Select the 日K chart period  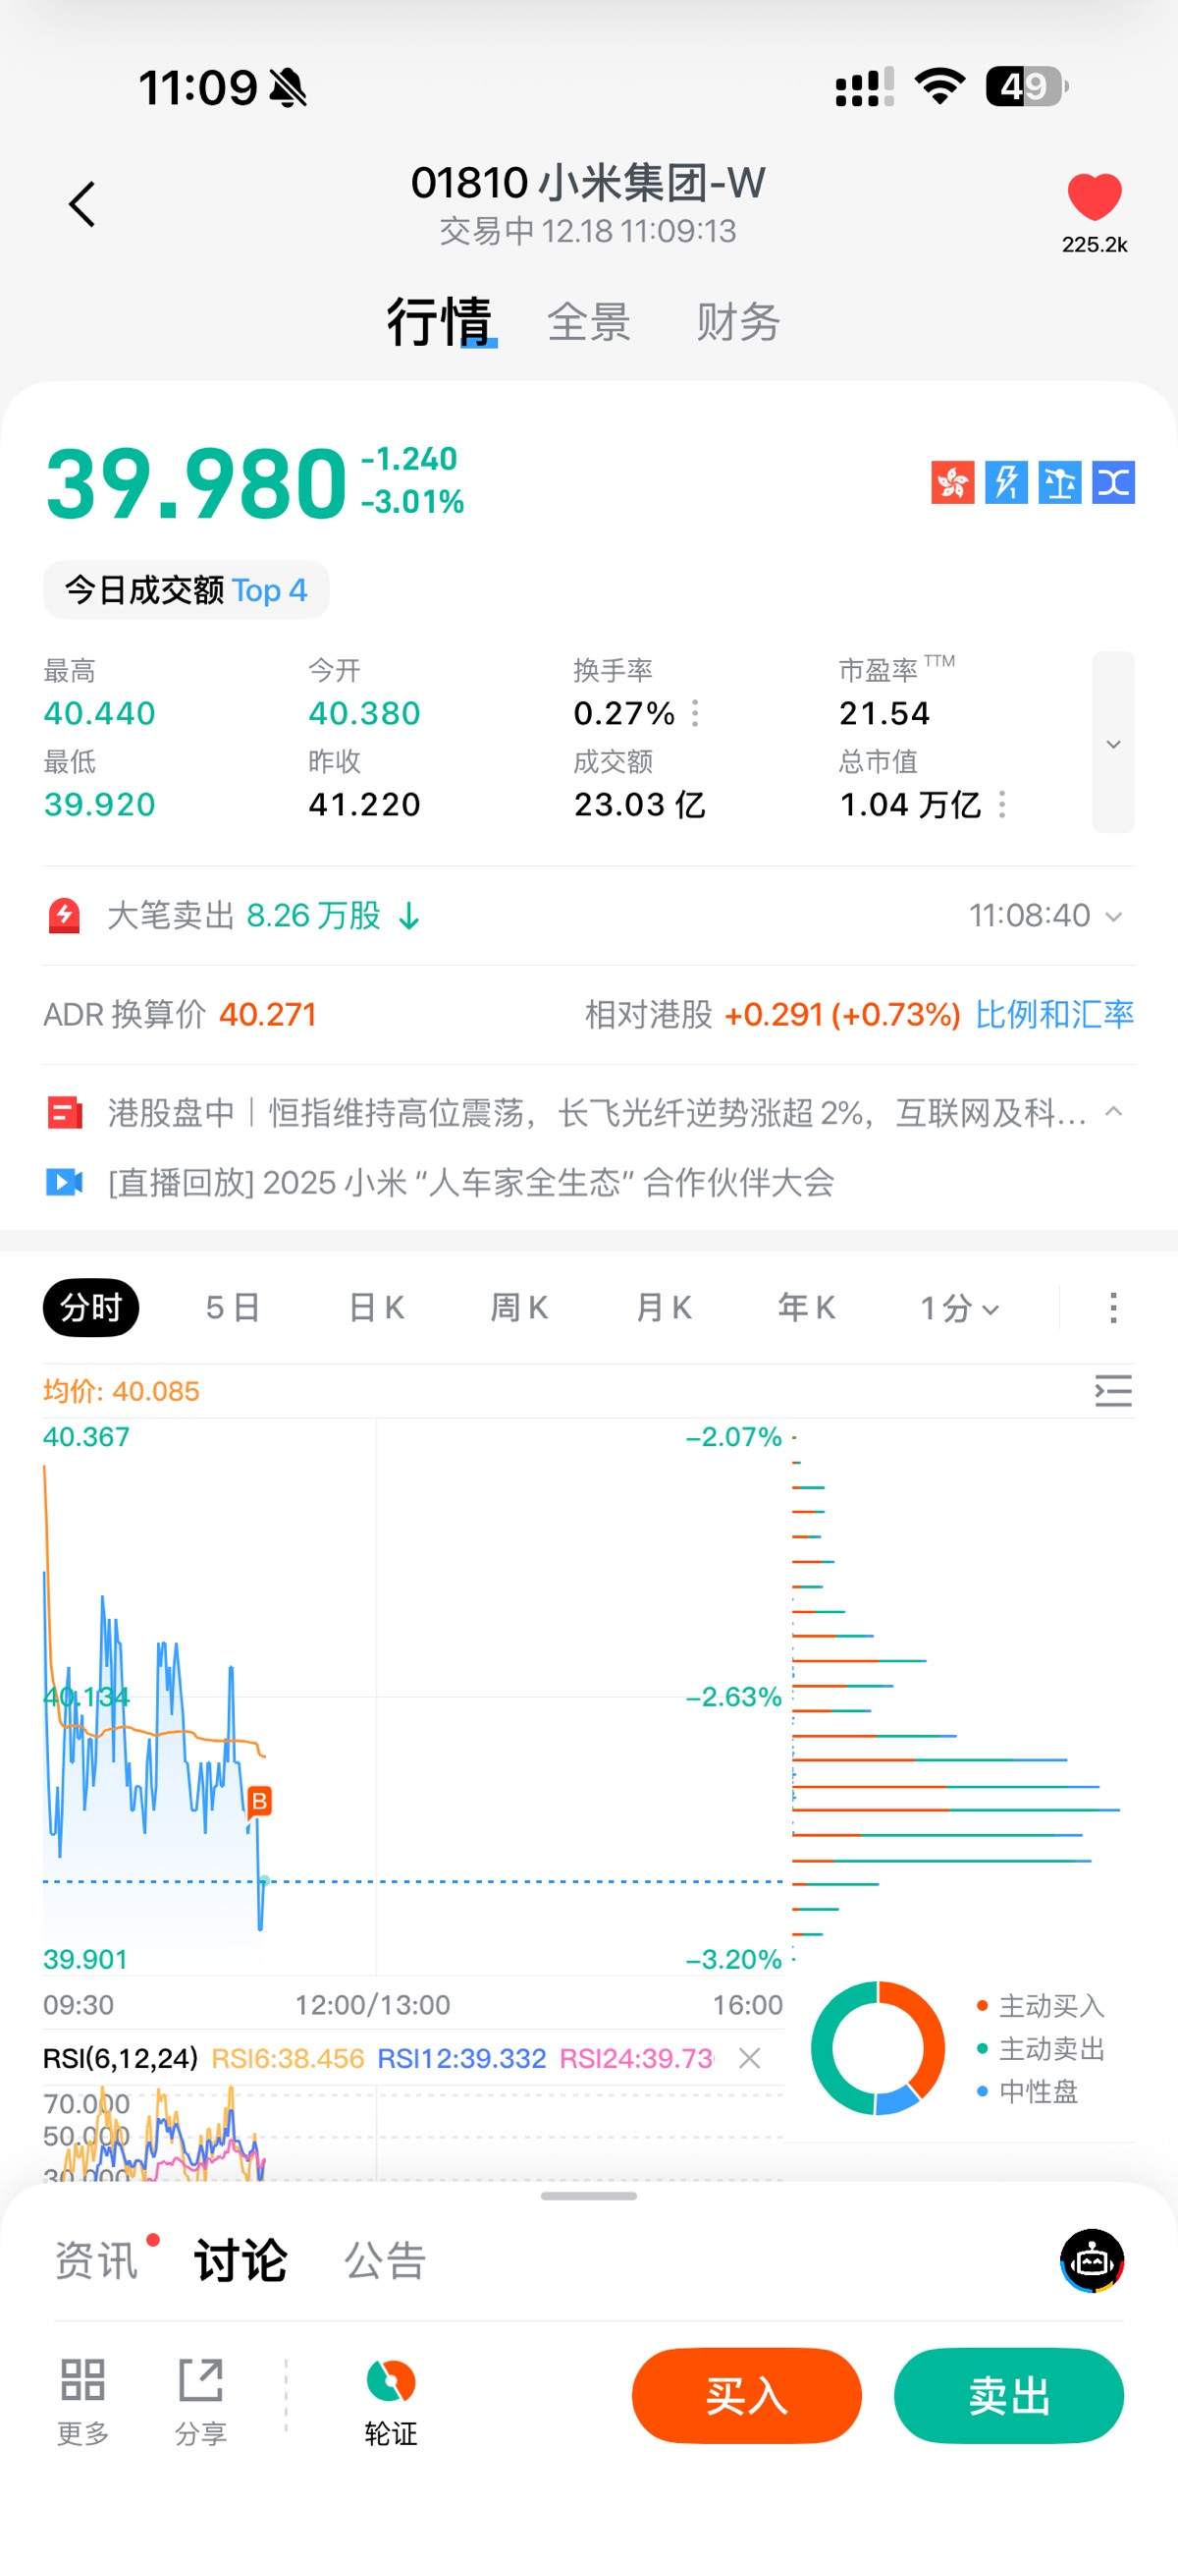[x=376, y=1308]
